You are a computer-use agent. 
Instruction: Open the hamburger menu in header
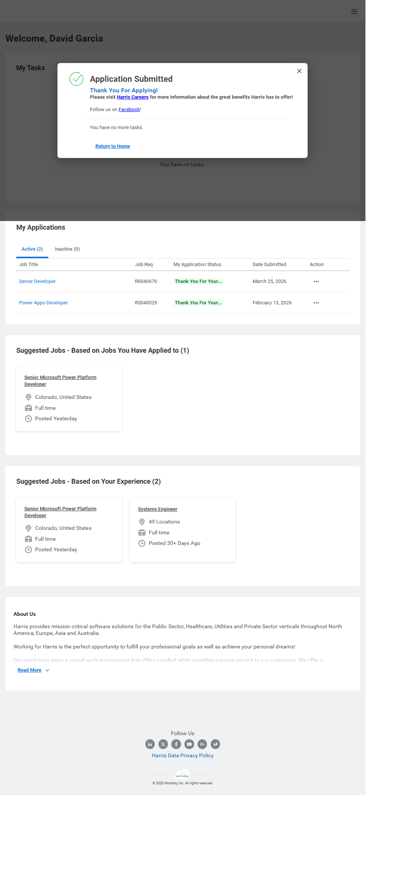354,12
